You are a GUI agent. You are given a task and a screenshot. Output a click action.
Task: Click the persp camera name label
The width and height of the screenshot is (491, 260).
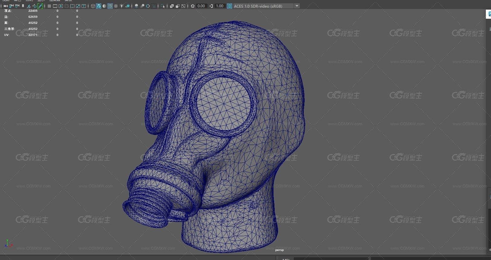pyautogui.click(x=280, y=250)
